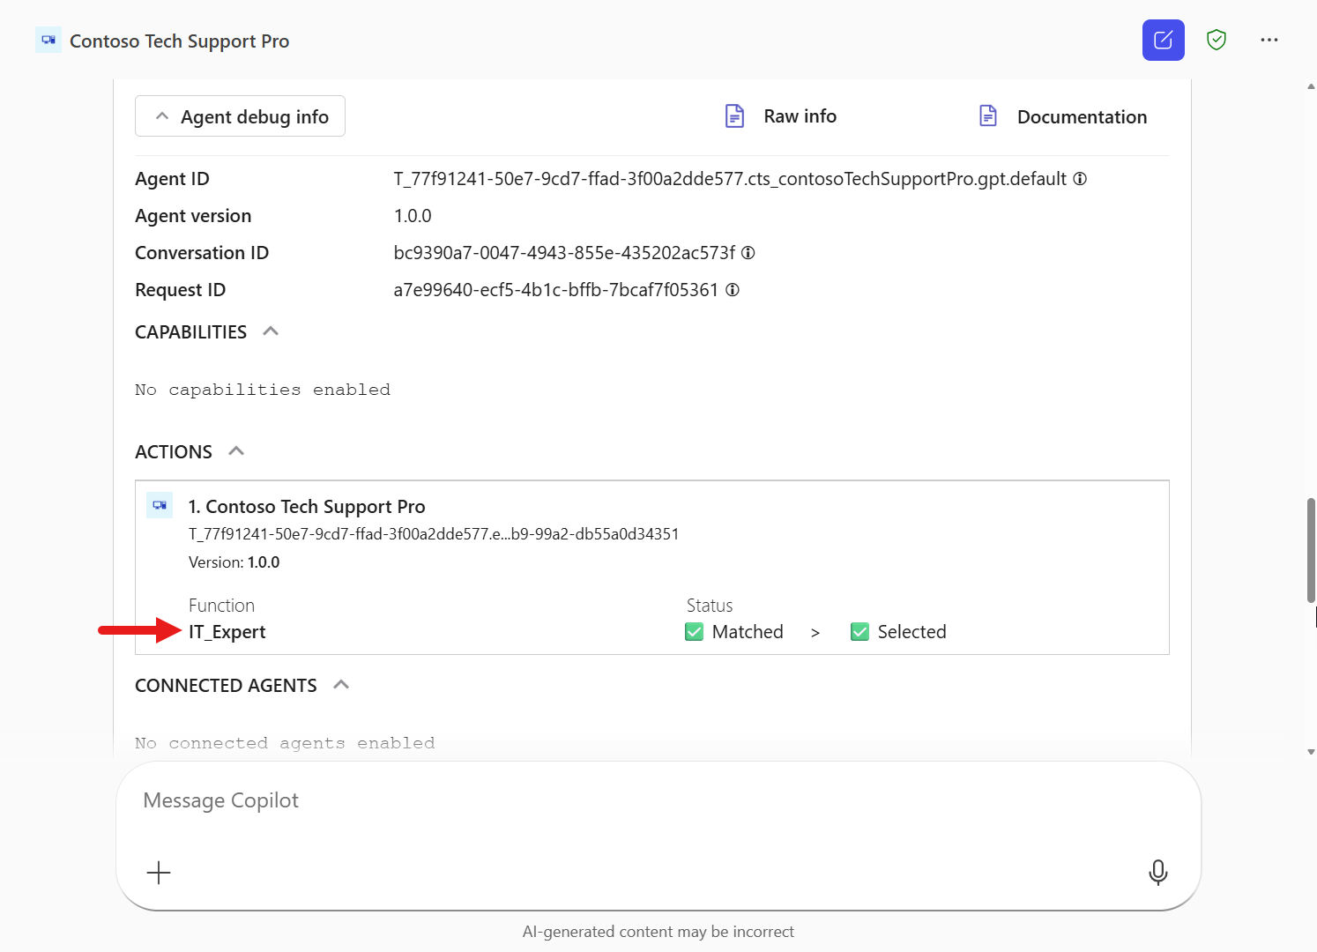This screenshot has width=1317, height=952.
Task: Click the Contoso Tech Support Pro header icon
Action: (x=48, y=40)
